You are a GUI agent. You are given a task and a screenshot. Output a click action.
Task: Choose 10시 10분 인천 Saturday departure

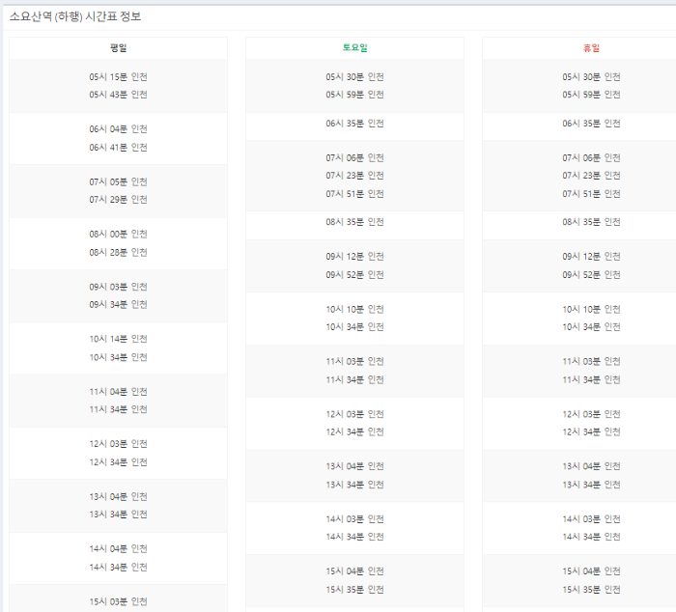click(x=354, y=309)
